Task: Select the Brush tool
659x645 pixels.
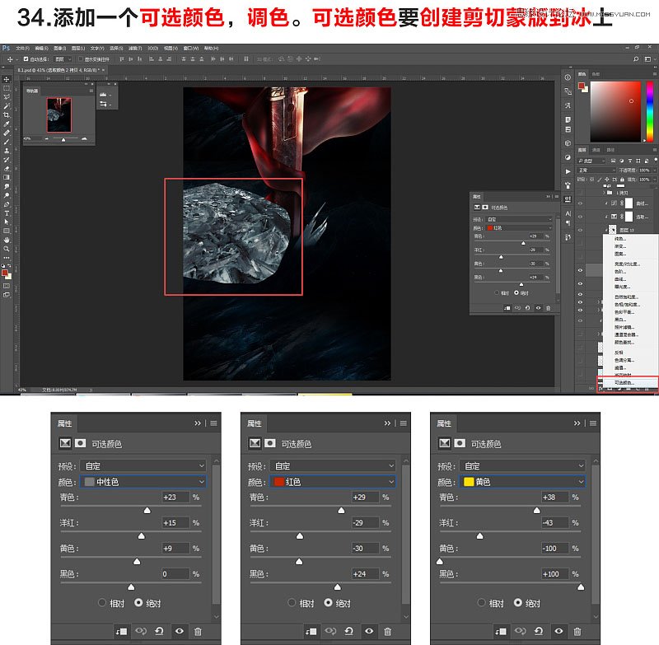Action: pyautogui.click(x=7, y=142)
